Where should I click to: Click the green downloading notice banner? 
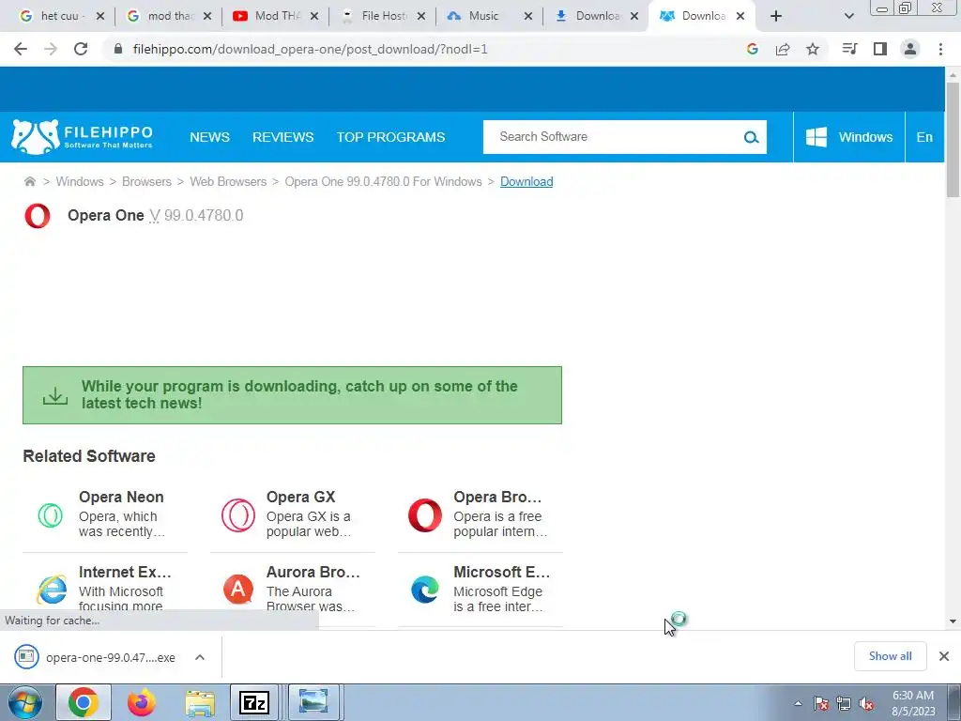[x=293, y=395]
